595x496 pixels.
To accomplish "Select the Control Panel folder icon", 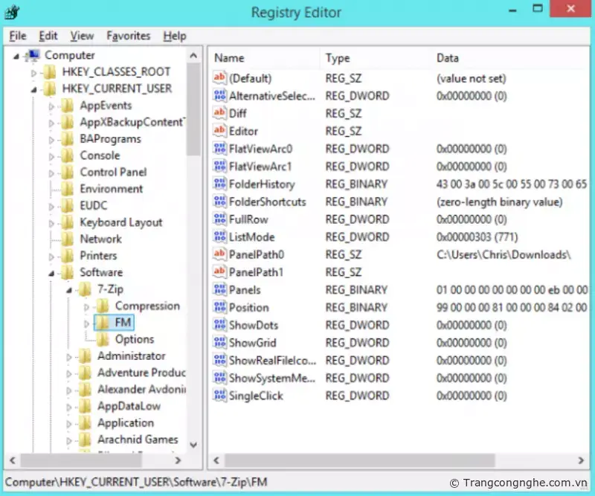I will tap(68, 172).
